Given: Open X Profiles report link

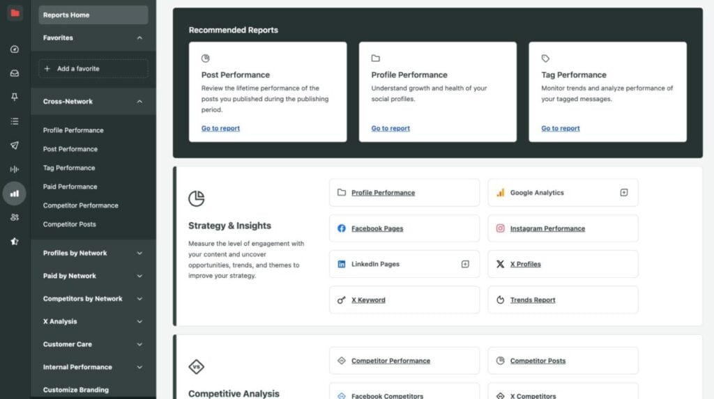Looking at the screenshot, I should [x=526, y=264].
